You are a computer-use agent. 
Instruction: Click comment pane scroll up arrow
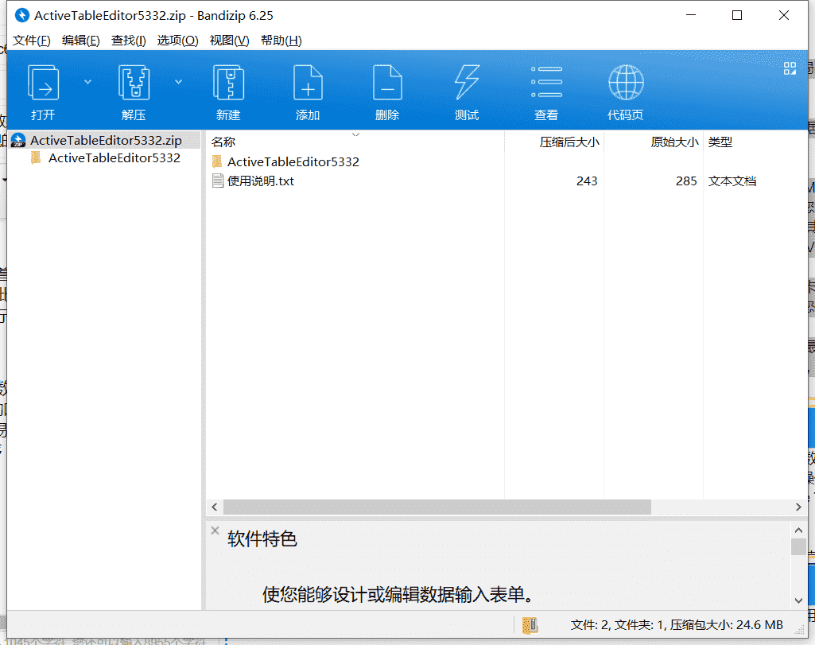[x=798, y=530]
